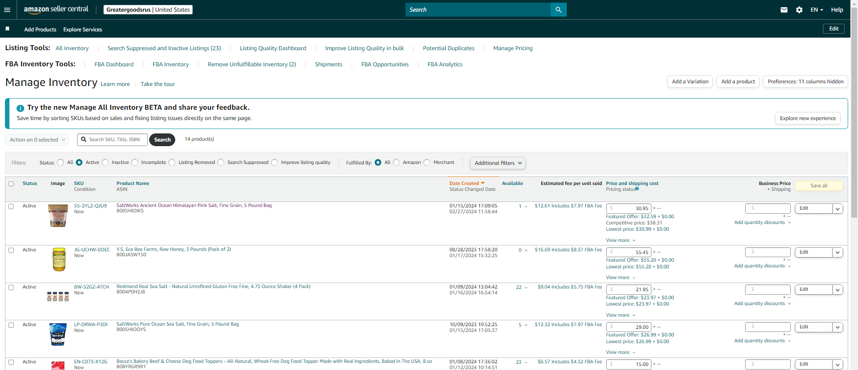Click the search magnifier button in header
Viewport: 858px width, 370px height.
558,9
